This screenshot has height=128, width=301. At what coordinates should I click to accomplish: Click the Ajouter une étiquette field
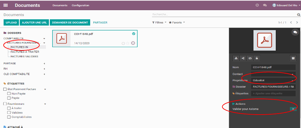click(x=273, y=94)
